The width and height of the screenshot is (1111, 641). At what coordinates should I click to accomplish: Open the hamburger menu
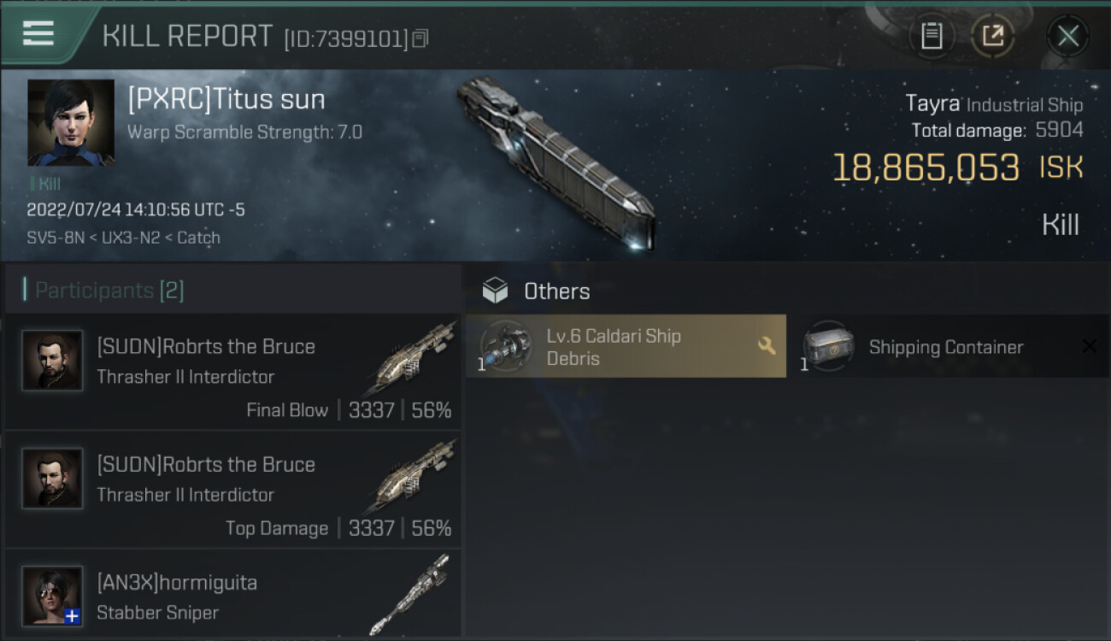[38, 33]
